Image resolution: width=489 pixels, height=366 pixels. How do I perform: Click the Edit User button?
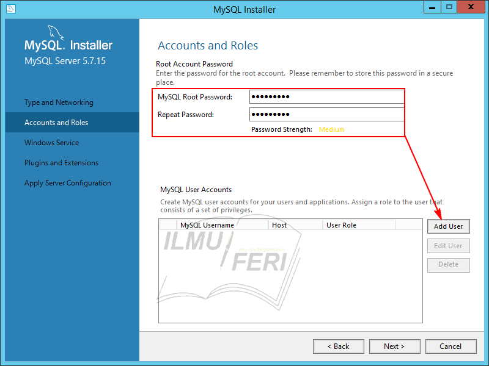coord(449,246)
